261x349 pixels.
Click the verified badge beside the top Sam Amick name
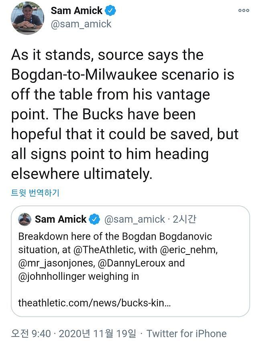[x=110, y=10]
